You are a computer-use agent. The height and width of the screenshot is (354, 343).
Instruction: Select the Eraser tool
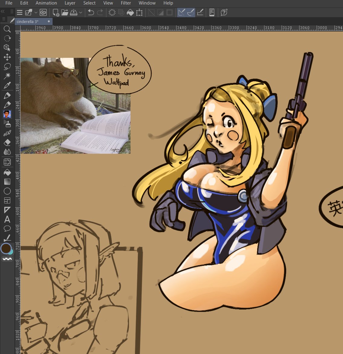coord(7,143)
